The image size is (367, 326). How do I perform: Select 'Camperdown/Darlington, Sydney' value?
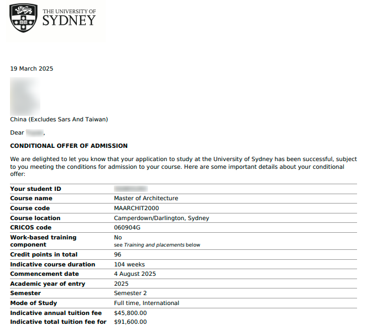pos(161,218)
